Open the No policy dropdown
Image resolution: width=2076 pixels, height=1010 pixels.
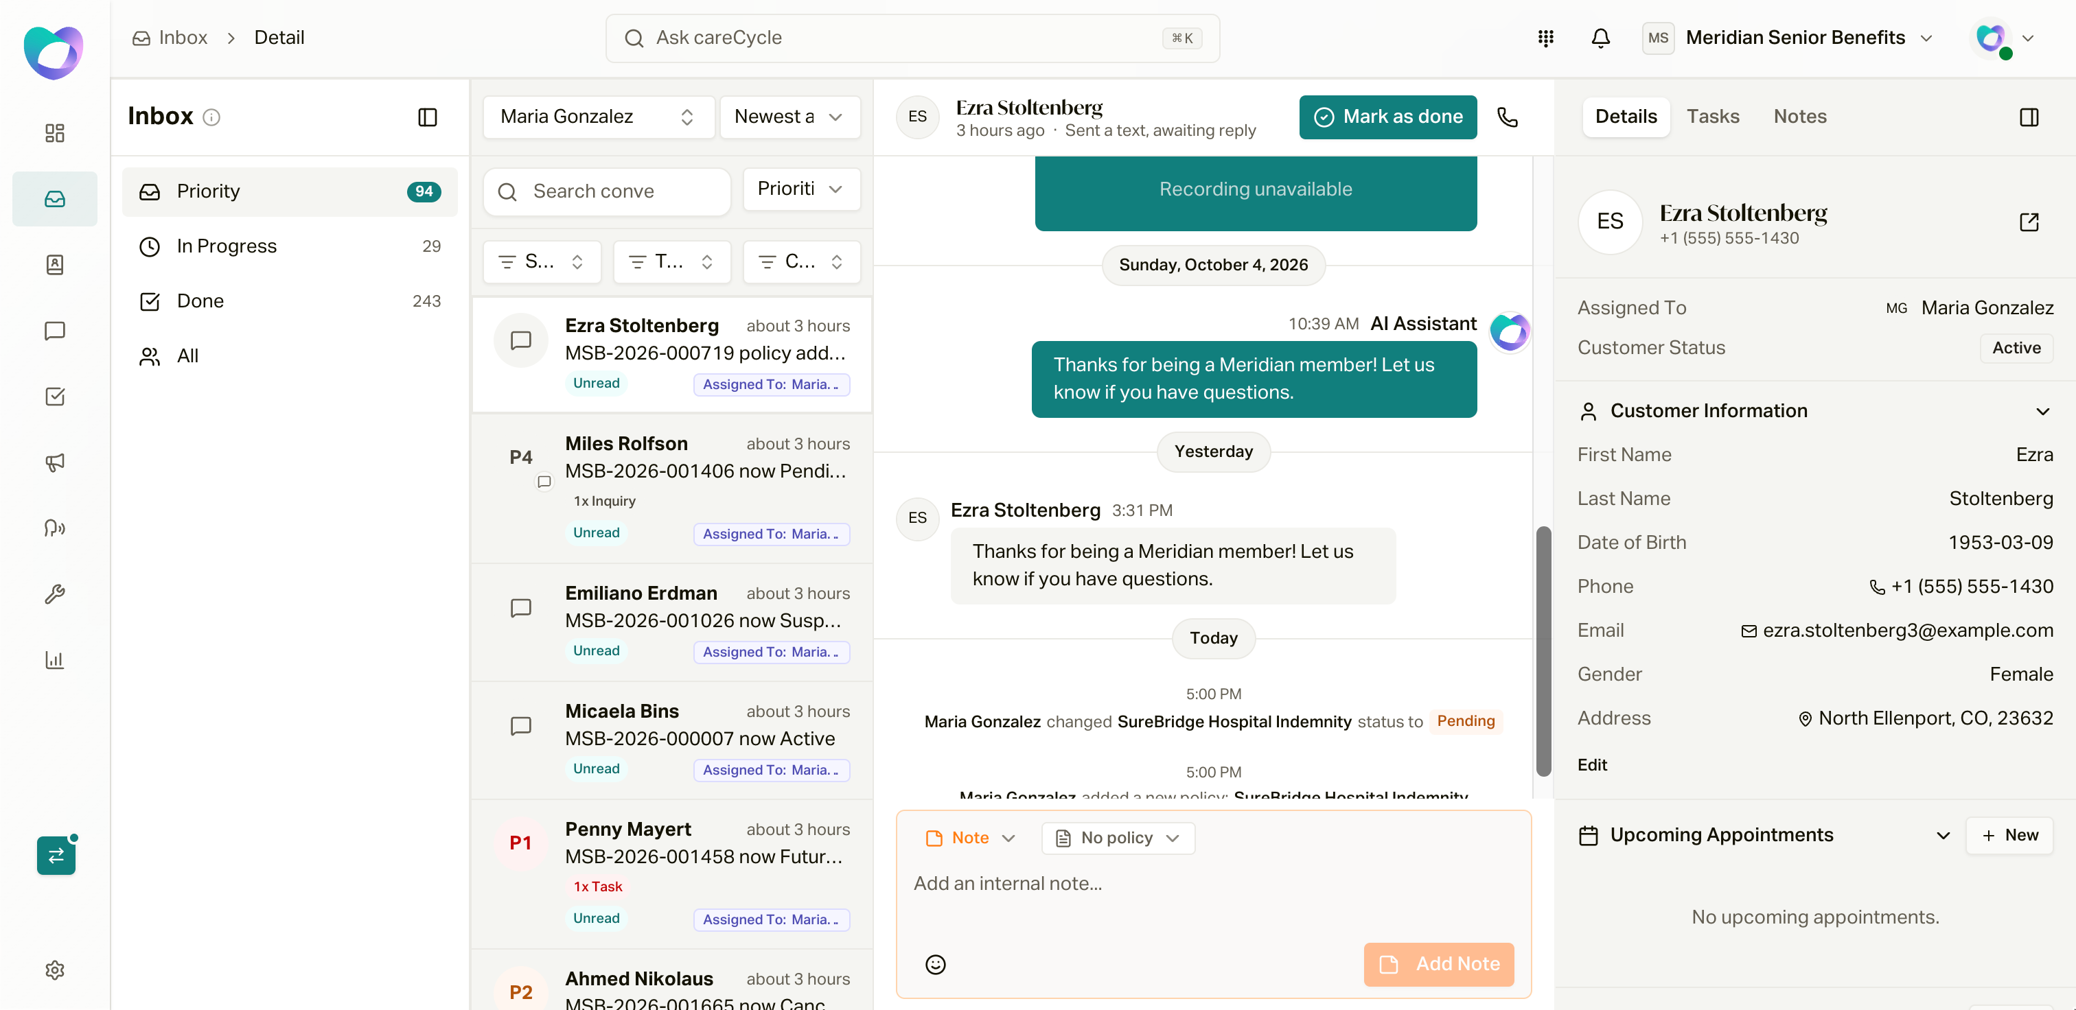click(x=1117, y=838)
